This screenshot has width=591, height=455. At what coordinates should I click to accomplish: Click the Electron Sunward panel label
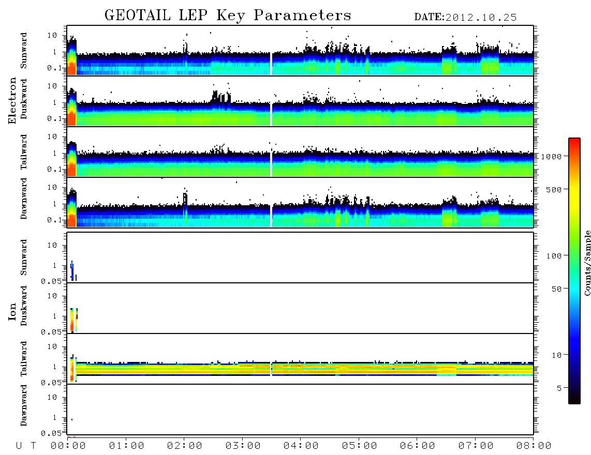tap(24, 51)
